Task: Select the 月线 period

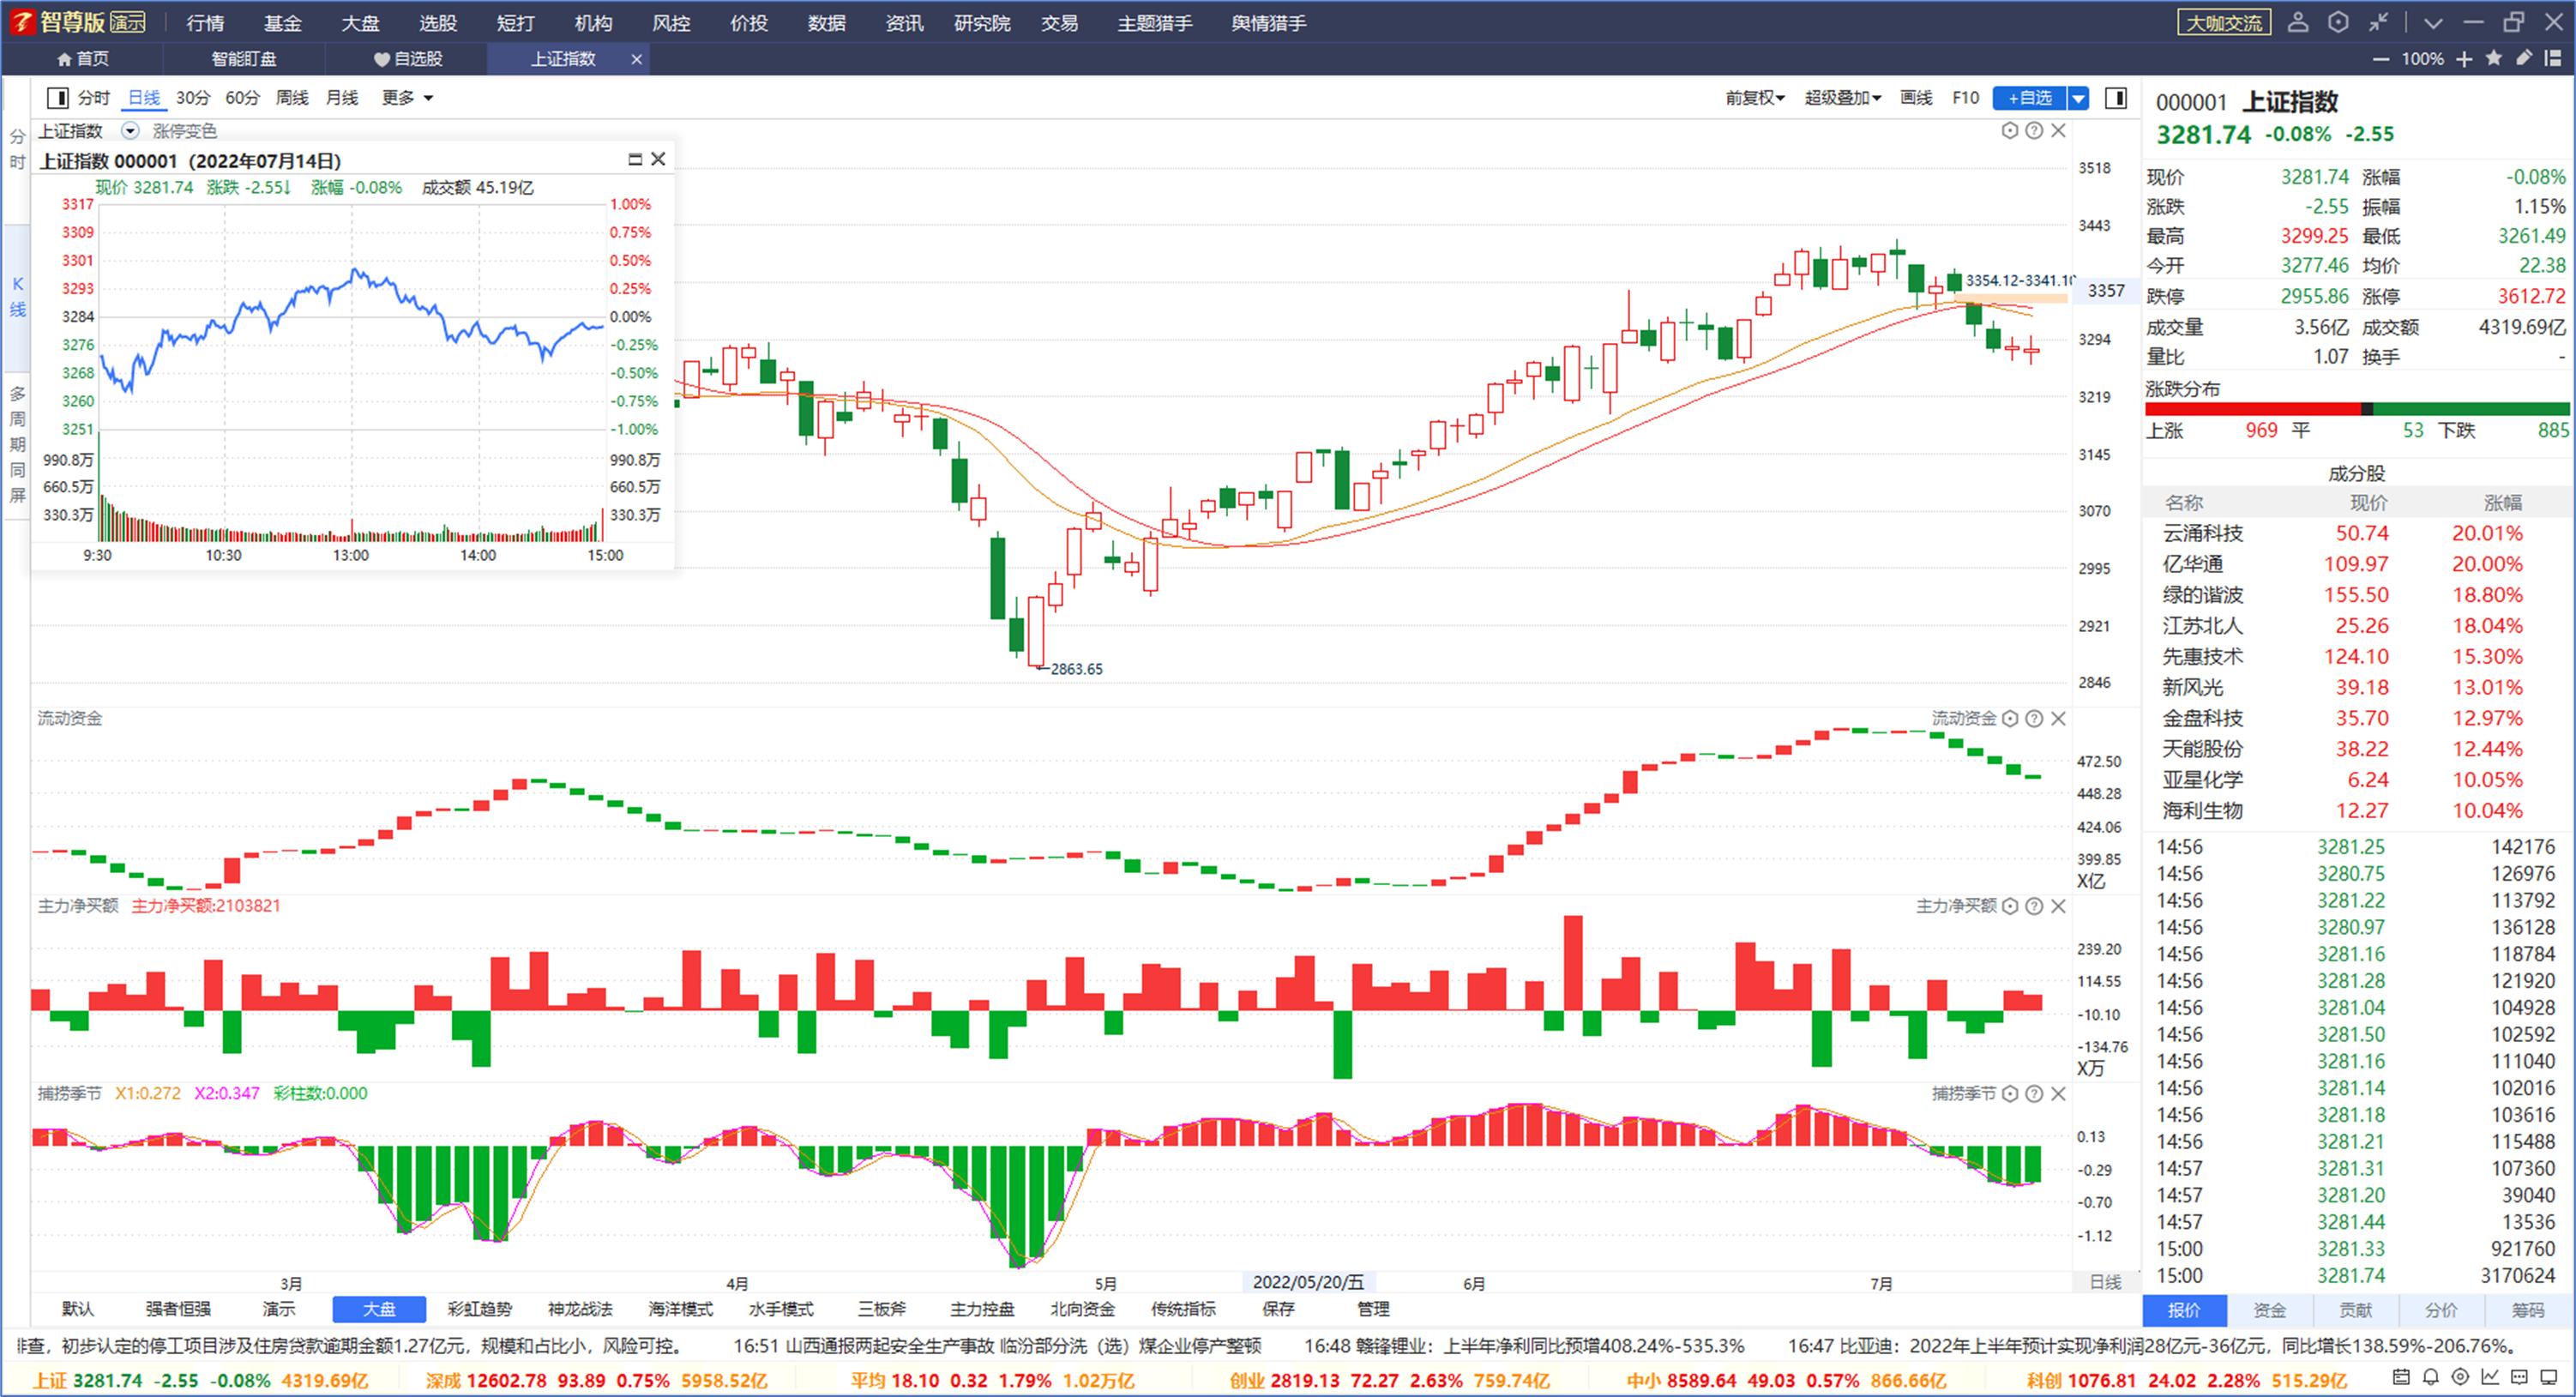Action: pos(342,98)
